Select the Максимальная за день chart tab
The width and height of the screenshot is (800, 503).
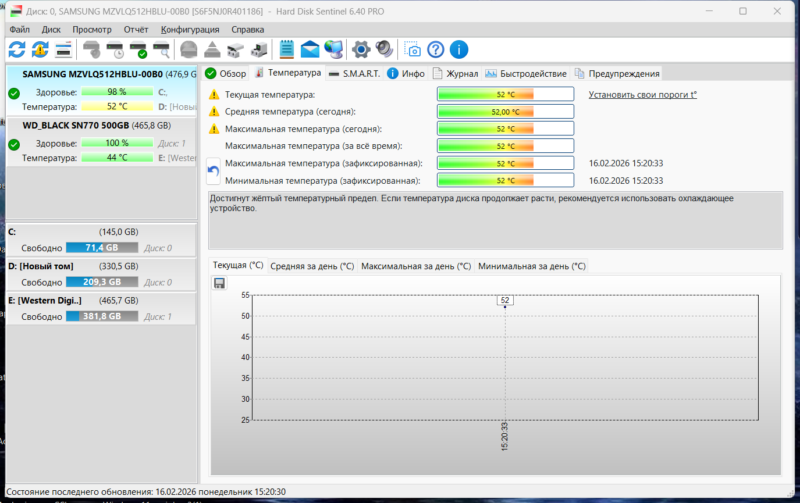[x=416, y=266]
